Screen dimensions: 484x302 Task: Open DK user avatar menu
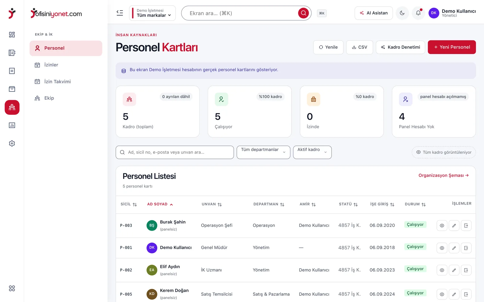(x=434, y=13)
